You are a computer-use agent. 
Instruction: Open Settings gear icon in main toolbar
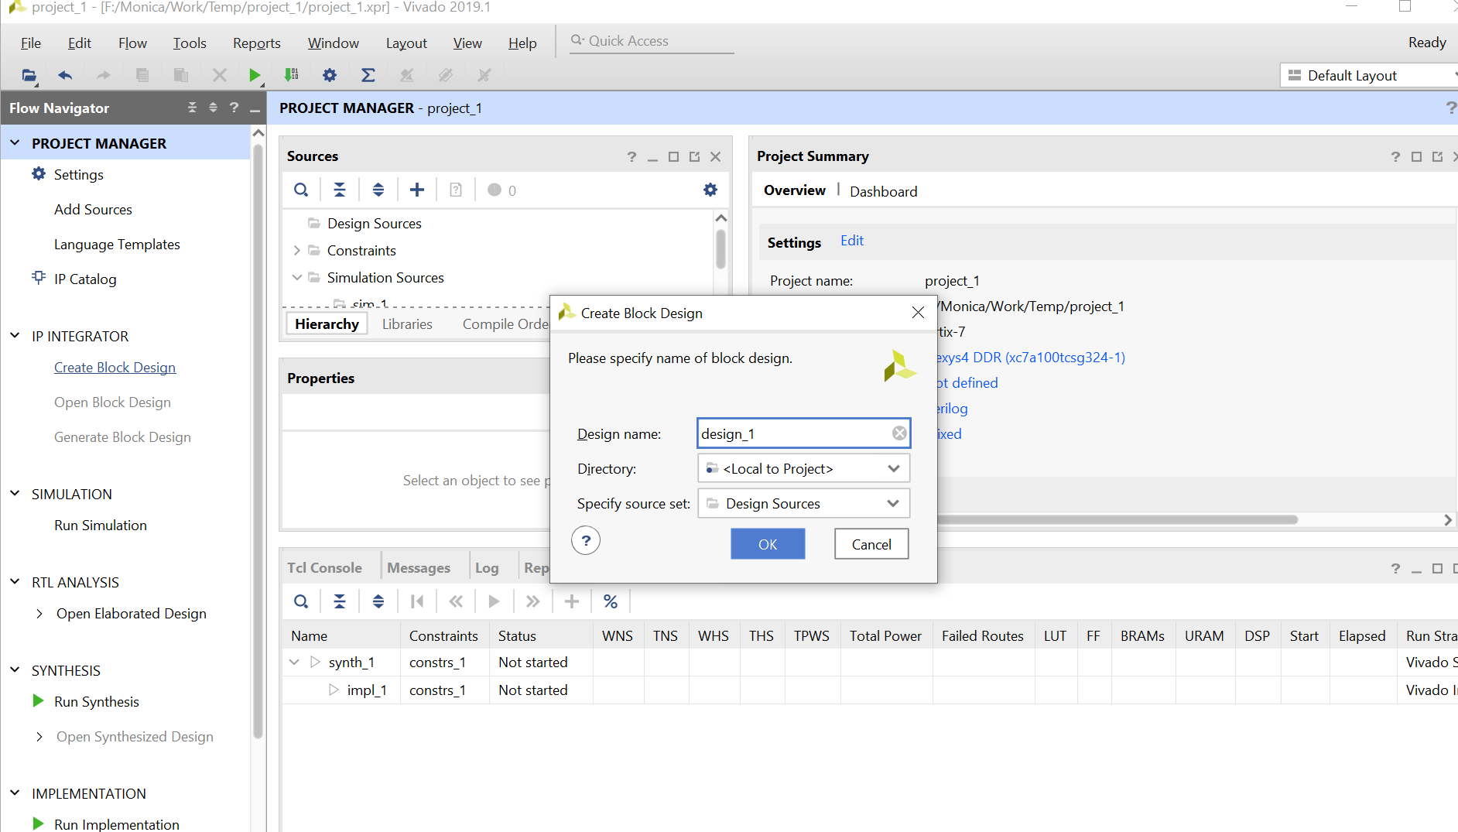click(330, 75)
